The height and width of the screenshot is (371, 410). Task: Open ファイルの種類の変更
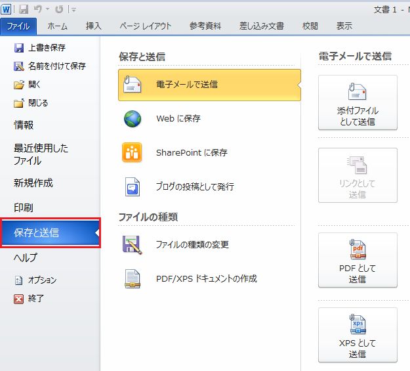192,245
